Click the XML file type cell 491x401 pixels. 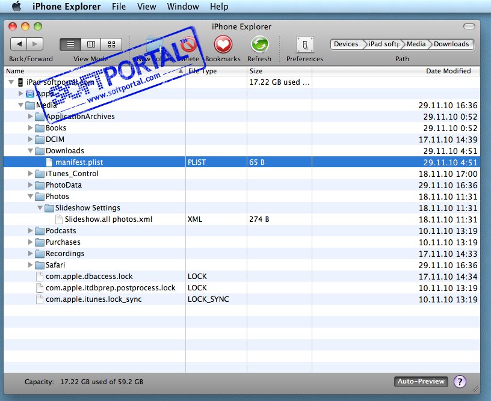pos(195,219)
